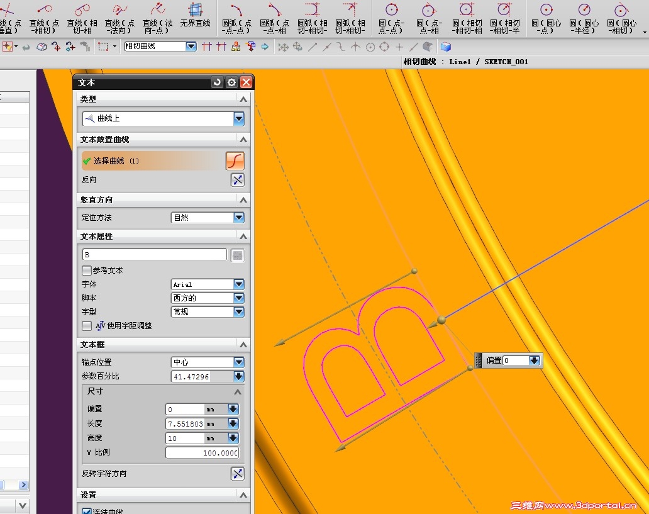Screen dimensions: 649x514
Task: Select the 圆弧(相切-相切-半径) arc tool
Action: tap(350, 18)
